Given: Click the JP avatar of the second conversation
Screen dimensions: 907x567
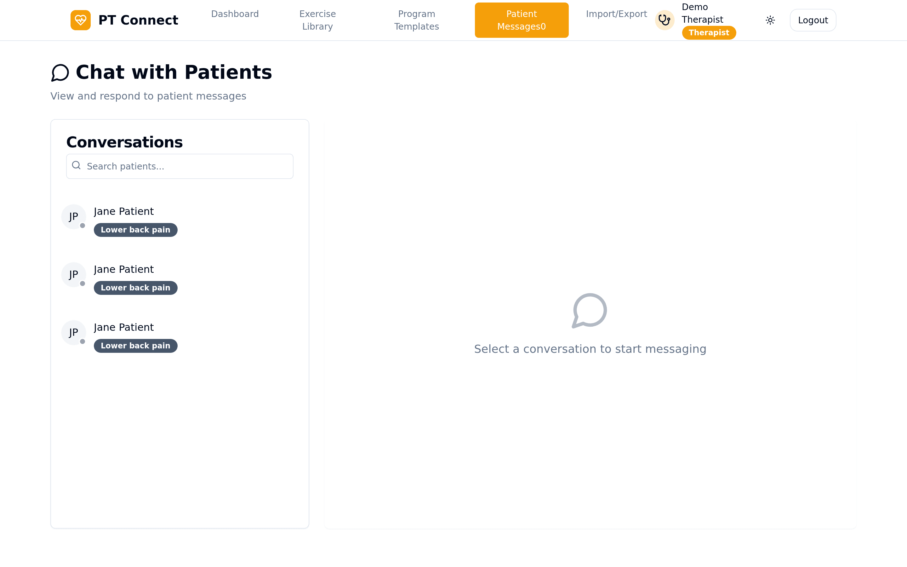Looking at the screenshot, I should (73, 274).
